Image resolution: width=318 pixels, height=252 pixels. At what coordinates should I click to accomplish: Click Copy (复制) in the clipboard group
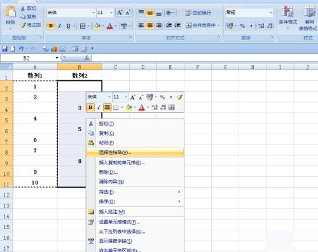coord(29,17)
